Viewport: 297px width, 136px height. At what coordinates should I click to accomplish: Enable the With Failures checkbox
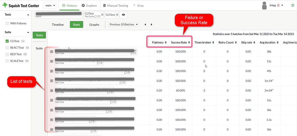(x=7, y=23)
